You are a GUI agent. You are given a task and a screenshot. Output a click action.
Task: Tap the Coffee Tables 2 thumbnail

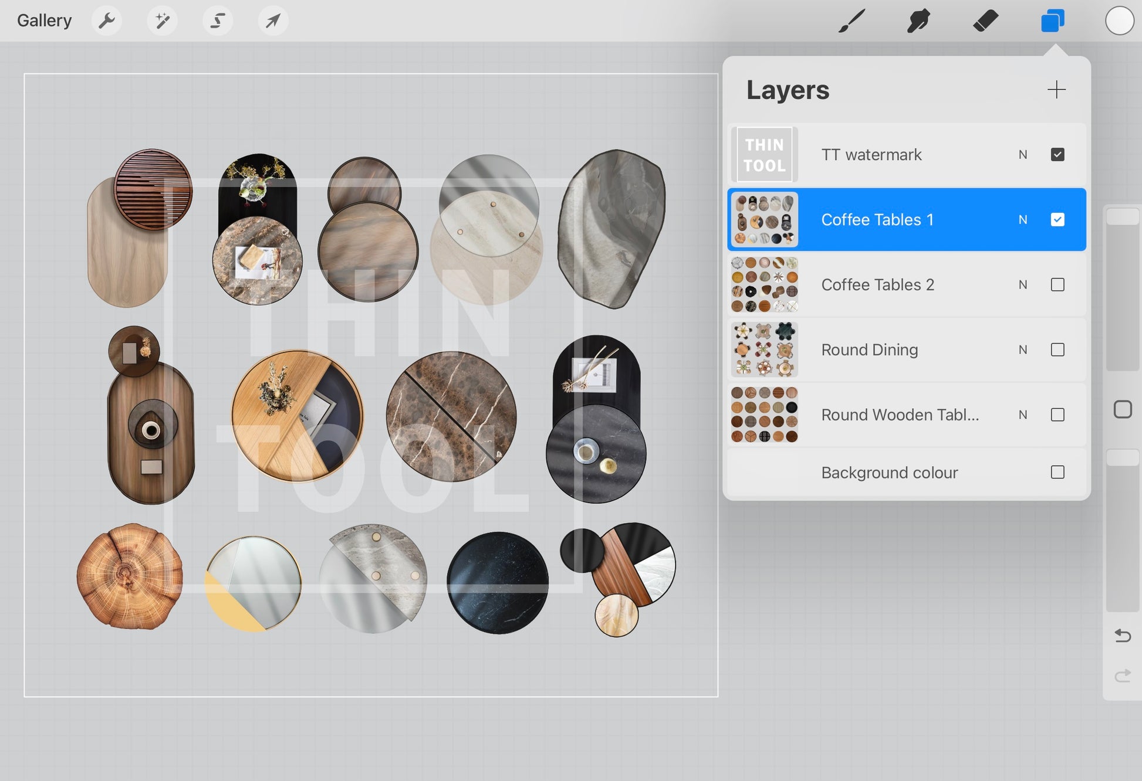point(765,285)
